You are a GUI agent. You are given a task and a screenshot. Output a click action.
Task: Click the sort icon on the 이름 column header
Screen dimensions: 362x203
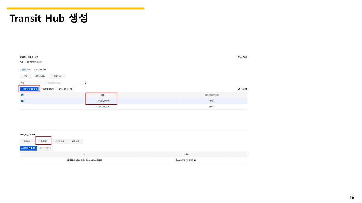104,95
